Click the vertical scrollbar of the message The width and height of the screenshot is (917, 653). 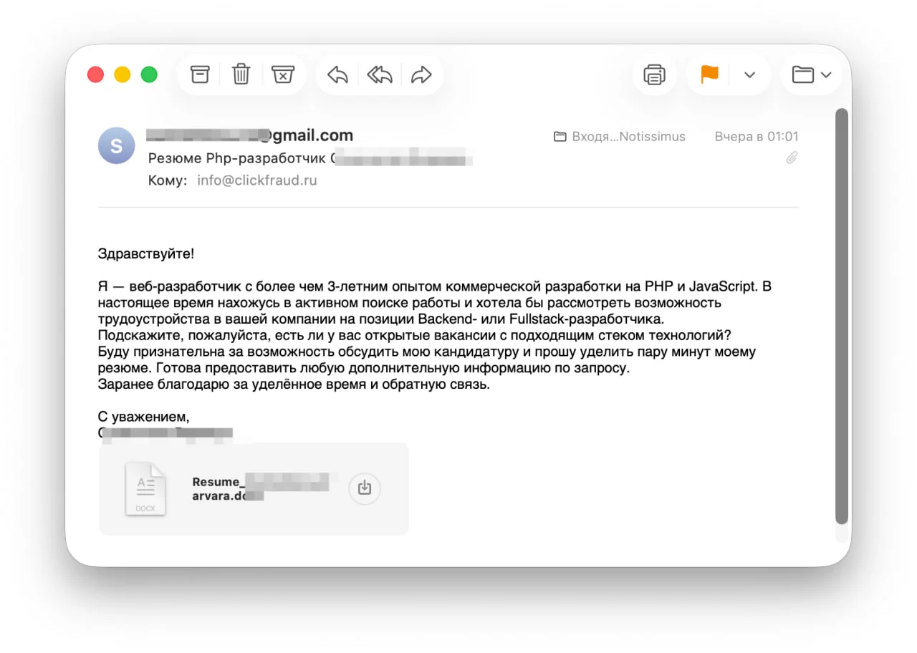point(842,315)
